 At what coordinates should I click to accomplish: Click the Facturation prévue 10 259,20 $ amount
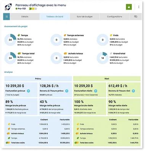(15, 86)
